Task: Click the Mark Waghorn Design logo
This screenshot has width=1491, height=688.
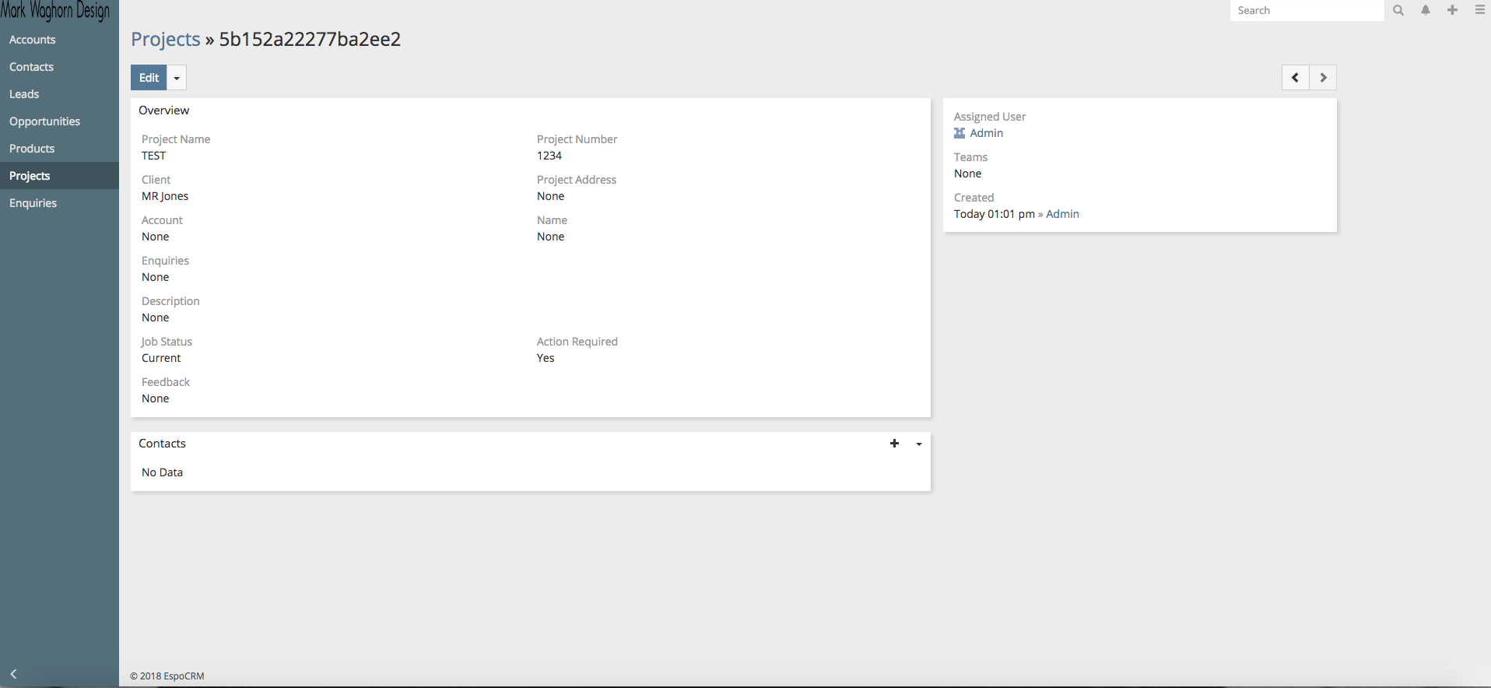Action: 55,11
